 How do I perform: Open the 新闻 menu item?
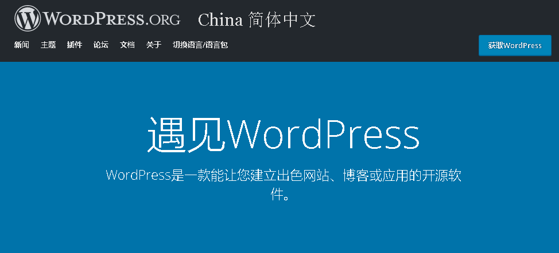(21, 45)
